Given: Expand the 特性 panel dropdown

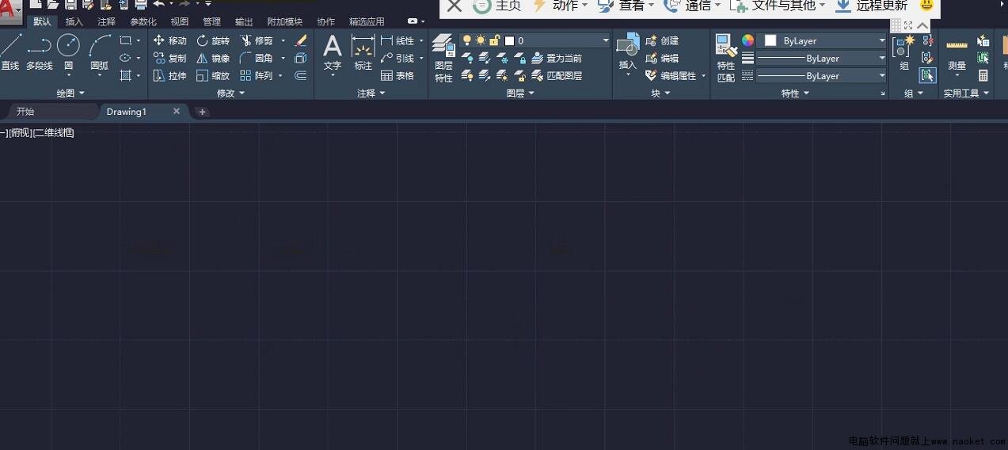Looking at the screenshot, I should click(795, 93).
